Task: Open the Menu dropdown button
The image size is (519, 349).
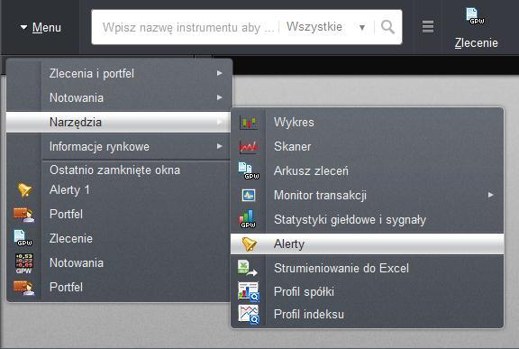Action: (x=41, y=27)
